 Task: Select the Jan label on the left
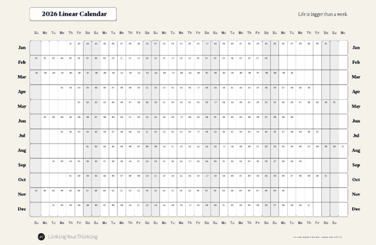(x=22, y=48)
